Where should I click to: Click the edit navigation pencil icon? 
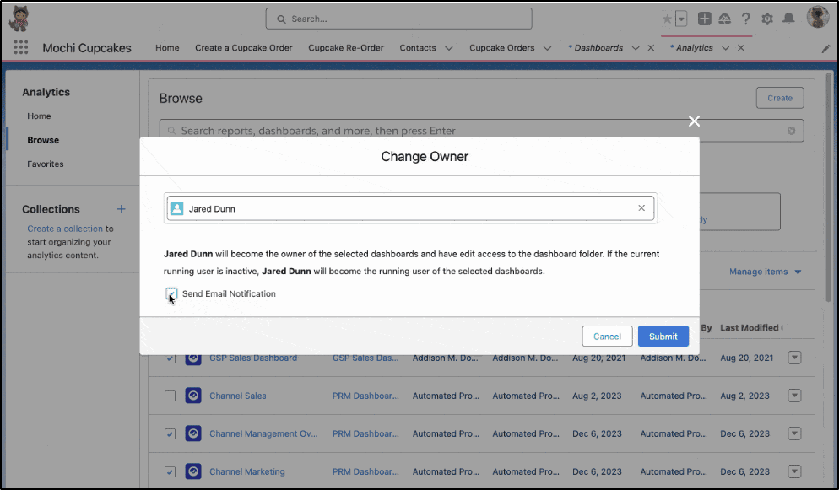[825, 49]
